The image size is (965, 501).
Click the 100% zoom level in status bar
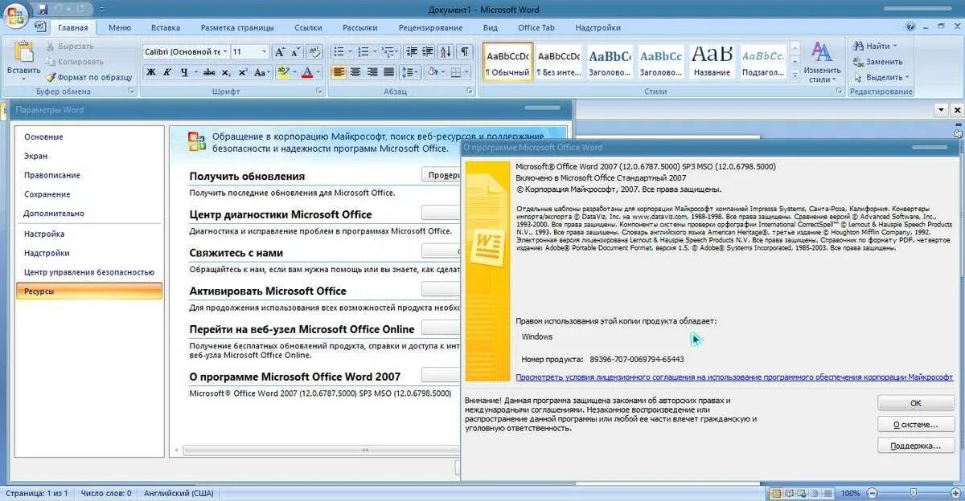coord(851,493)
